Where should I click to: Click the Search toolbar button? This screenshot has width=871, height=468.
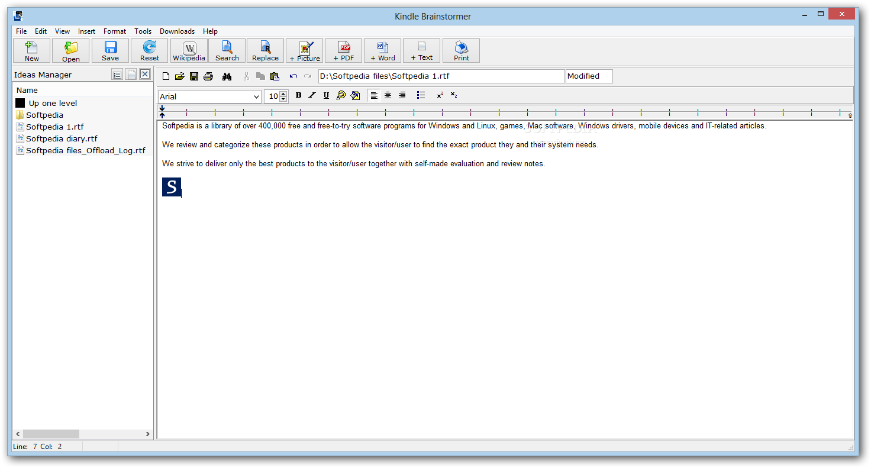(x=227, y=51)
